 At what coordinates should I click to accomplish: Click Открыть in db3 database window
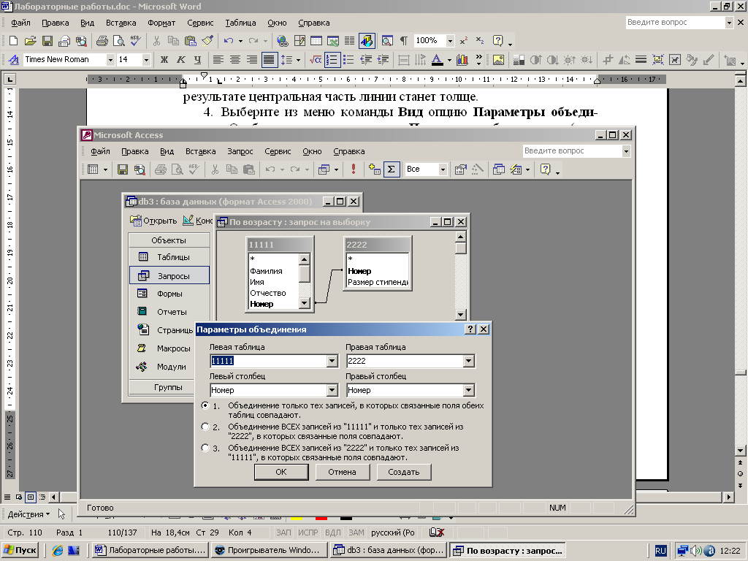coord(153,221)
